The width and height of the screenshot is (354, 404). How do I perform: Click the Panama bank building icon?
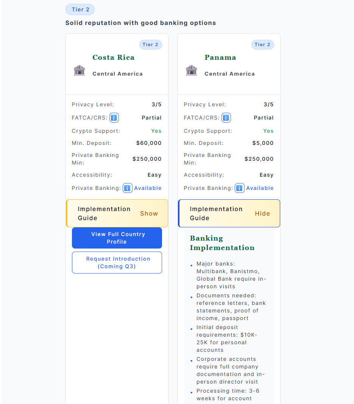click(192, 70)
